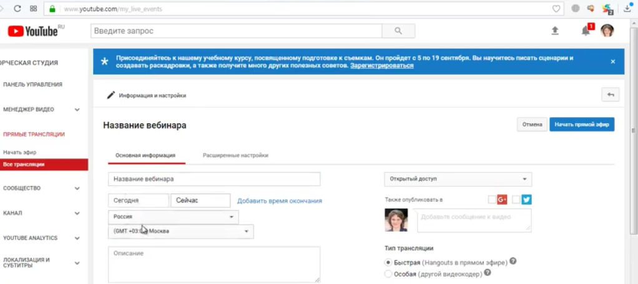Open the Открытый доступ privacy dropdown
Viewport: 638px width, 284px height.
click(x=457, y=179)
